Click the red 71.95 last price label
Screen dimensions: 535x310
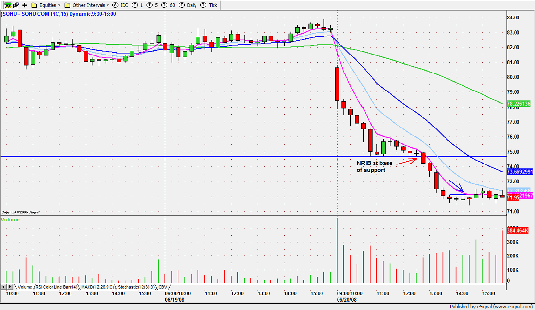[513, 197]
